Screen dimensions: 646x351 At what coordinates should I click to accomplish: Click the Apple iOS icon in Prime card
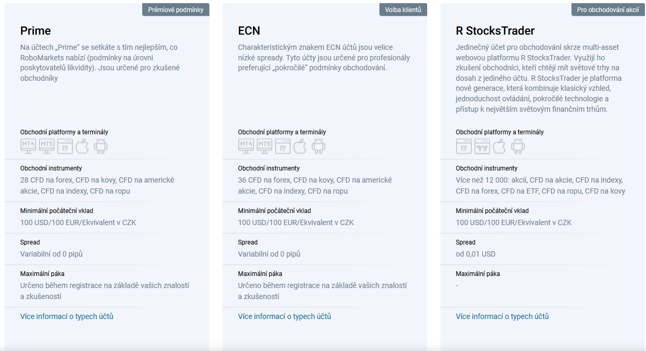click(x=82, y=146)
